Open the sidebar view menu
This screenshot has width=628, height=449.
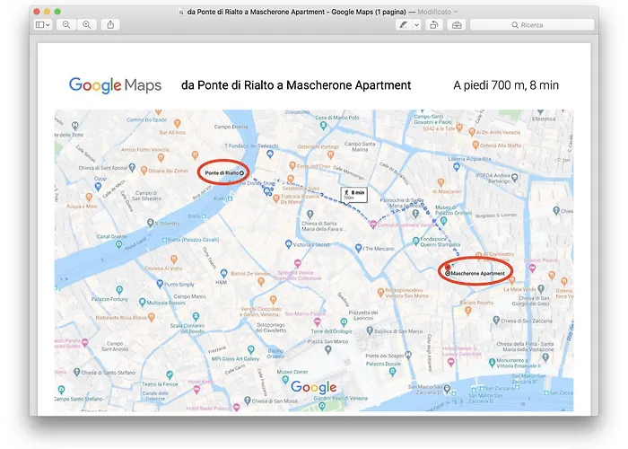coord(43,25)
